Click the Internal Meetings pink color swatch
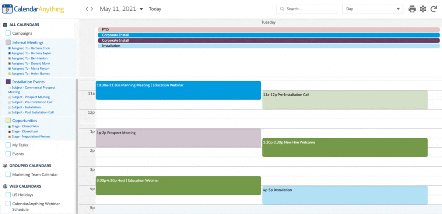Image resolution: width=442 pixels, height=214 pixels. [x=8, y=42]
